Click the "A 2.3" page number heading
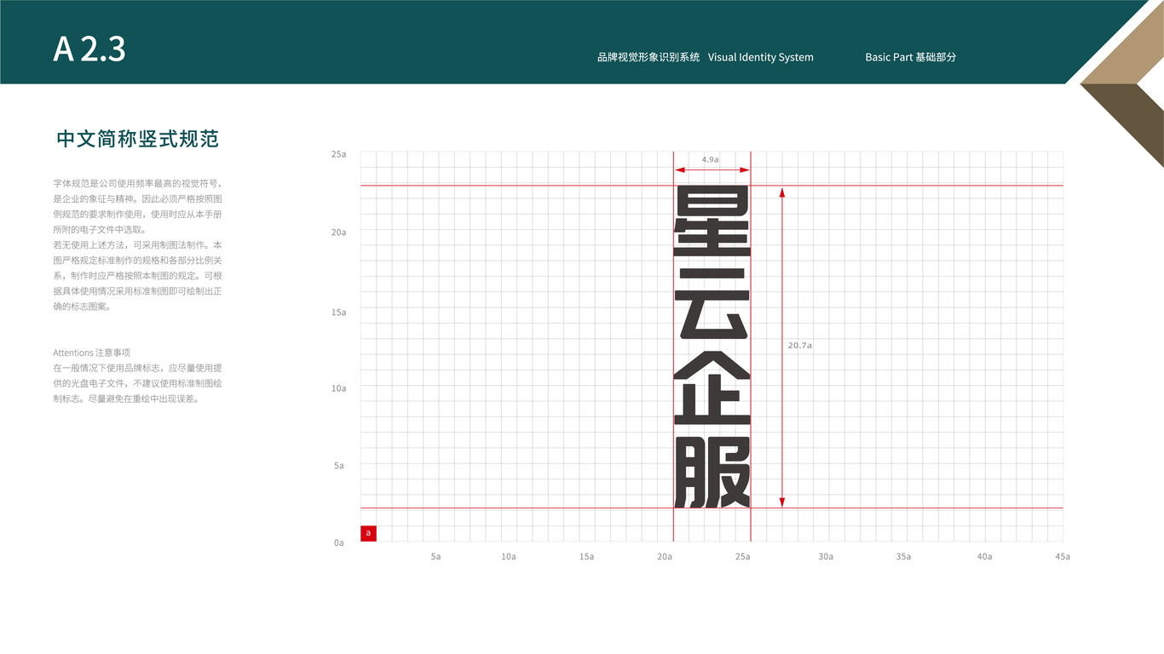The height and width of the screenshot is (654, 1164). tap(89, 49)
